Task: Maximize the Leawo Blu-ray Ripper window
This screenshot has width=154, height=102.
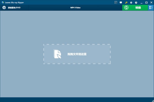Action: point(146,3)
